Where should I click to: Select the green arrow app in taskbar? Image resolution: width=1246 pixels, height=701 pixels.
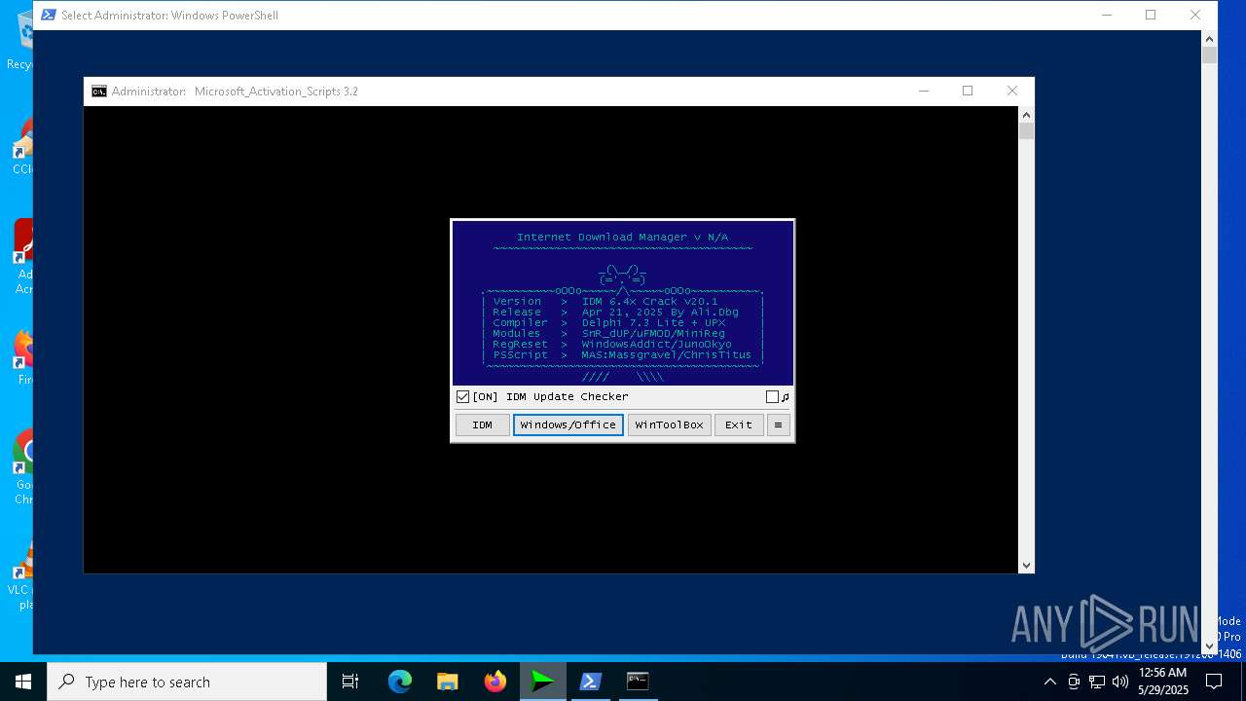pyautogui.click(x=543, y=682)
